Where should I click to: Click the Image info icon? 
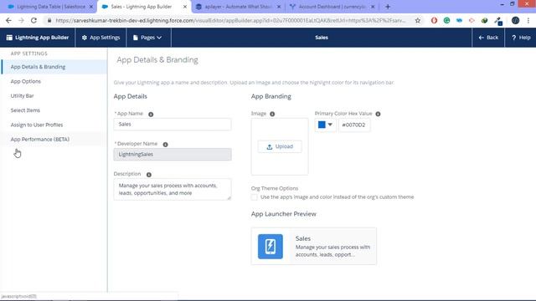point(272,114)
